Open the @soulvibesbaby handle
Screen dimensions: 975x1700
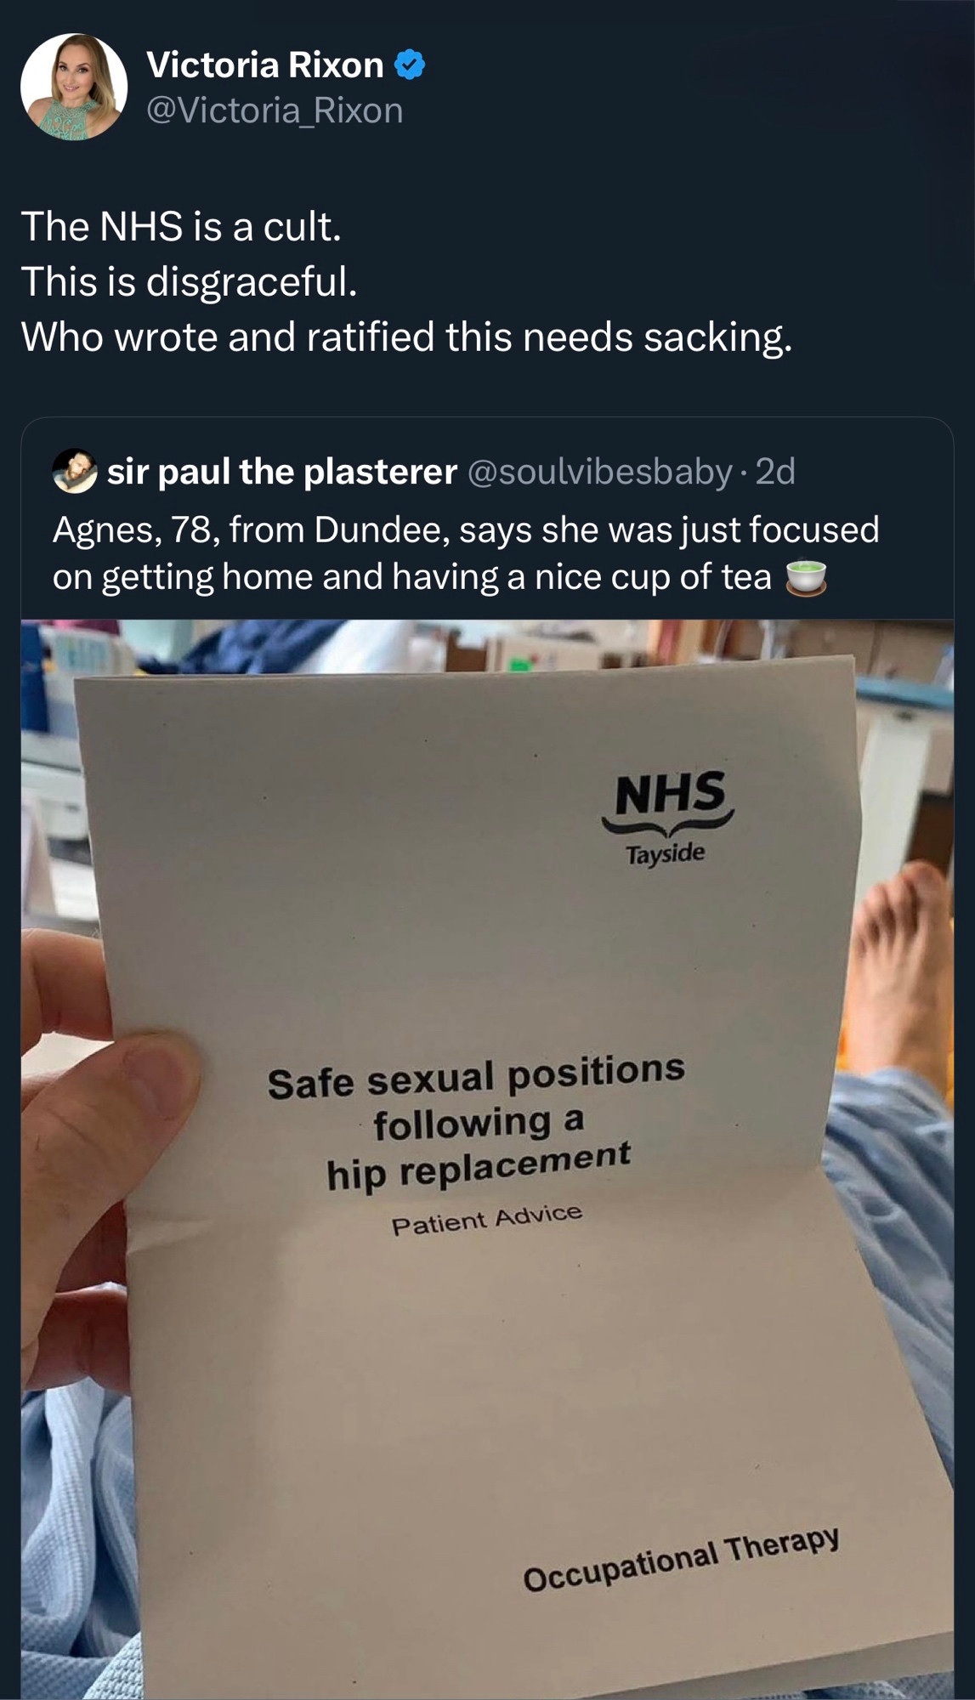point(600,472)
